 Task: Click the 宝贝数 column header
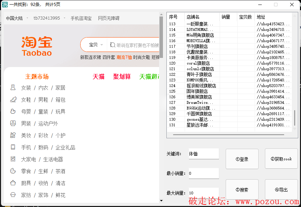[x=246, y=17]
